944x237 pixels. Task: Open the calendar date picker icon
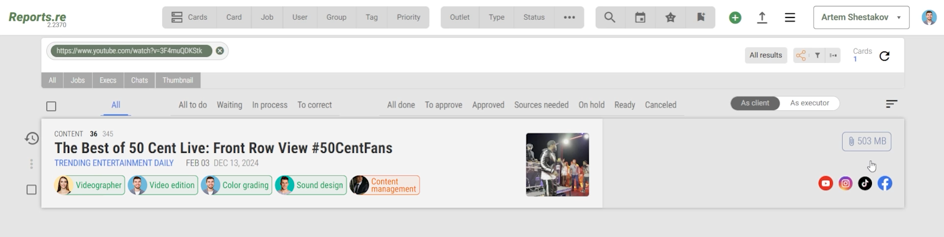(x=640, y=18)
